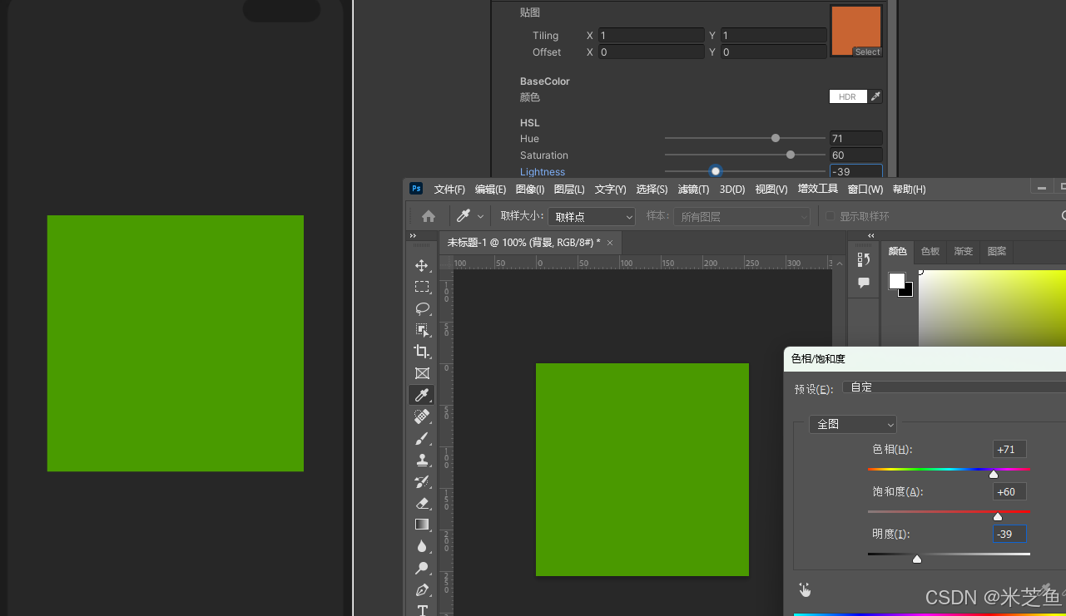Open the 文字(Y) menu
Screen dimensions: 1066x616
pos(610,189)
